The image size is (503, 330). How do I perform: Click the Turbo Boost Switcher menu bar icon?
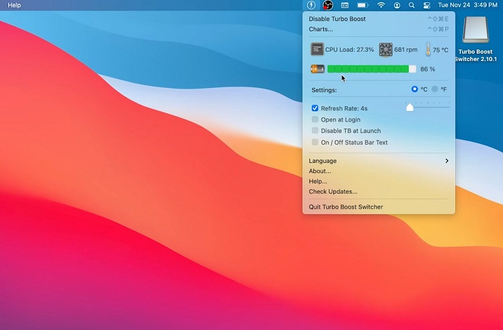click(x=311, y=5)
